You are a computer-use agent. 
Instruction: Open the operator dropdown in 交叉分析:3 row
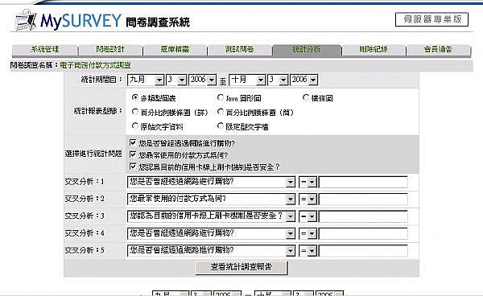[x=308, y=216]
